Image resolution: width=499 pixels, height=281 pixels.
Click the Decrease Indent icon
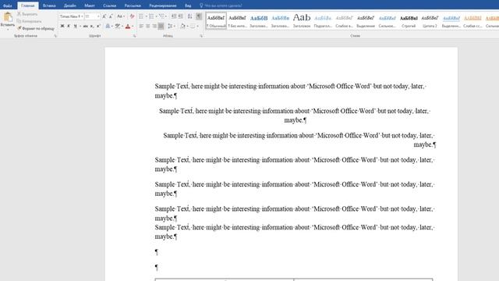174,16
